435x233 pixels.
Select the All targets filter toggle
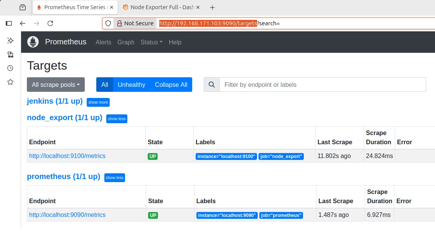tap(104, 85)
